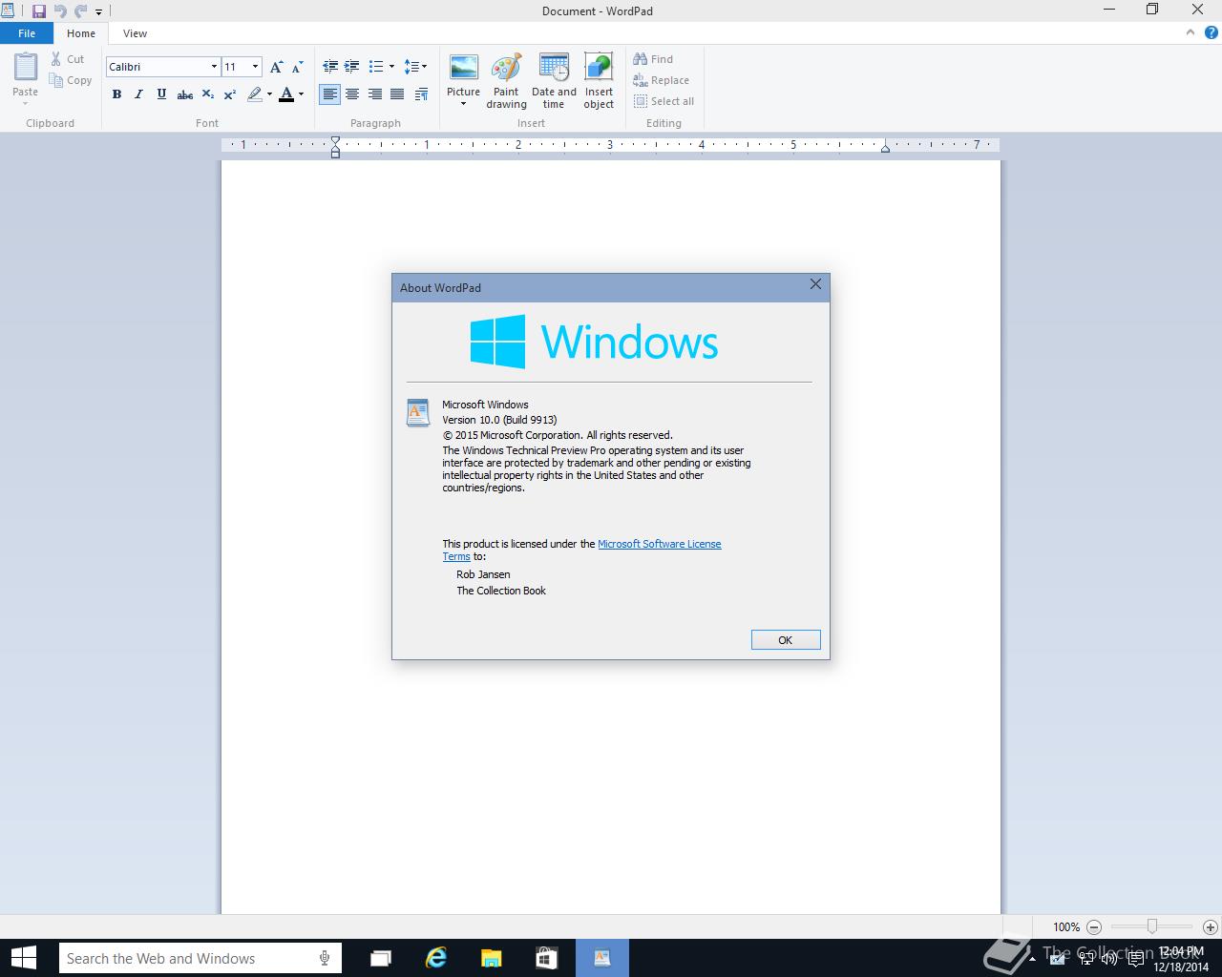Image resolution: width=1222 pixels, height=977 pixels.
Task: Collapse the ribbon with the chevron
Action: pos(1190,32)
